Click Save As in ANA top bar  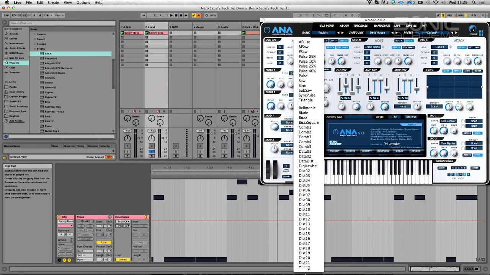click(411, 26)
